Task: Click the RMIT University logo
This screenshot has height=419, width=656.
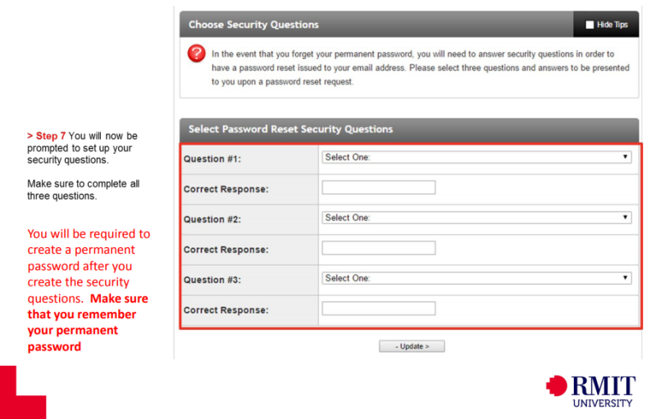Action: [590, 391]
